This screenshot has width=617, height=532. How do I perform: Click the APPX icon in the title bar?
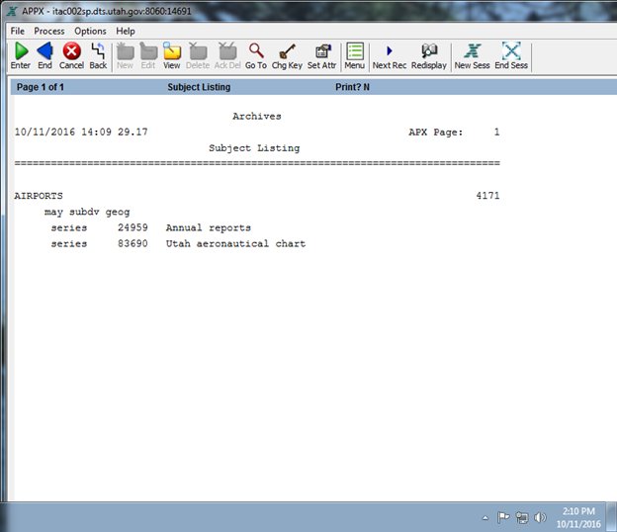pyautogui.click(x=12, y=12)
